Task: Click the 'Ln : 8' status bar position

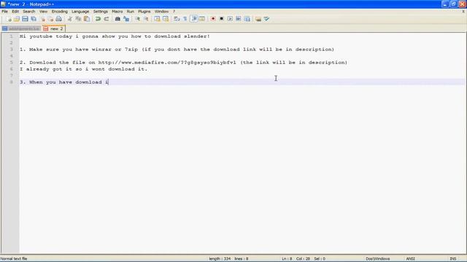Action: (287, 259)
